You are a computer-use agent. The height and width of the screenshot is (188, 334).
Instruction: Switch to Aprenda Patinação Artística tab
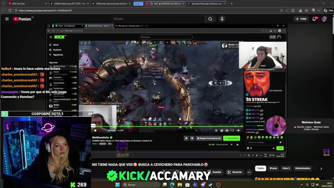(x=207, y=4)
